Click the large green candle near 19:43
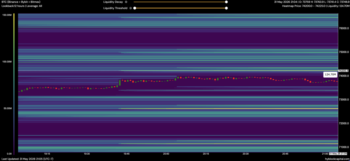The height and width of the screenshot is (161, 350). [120, 82]
